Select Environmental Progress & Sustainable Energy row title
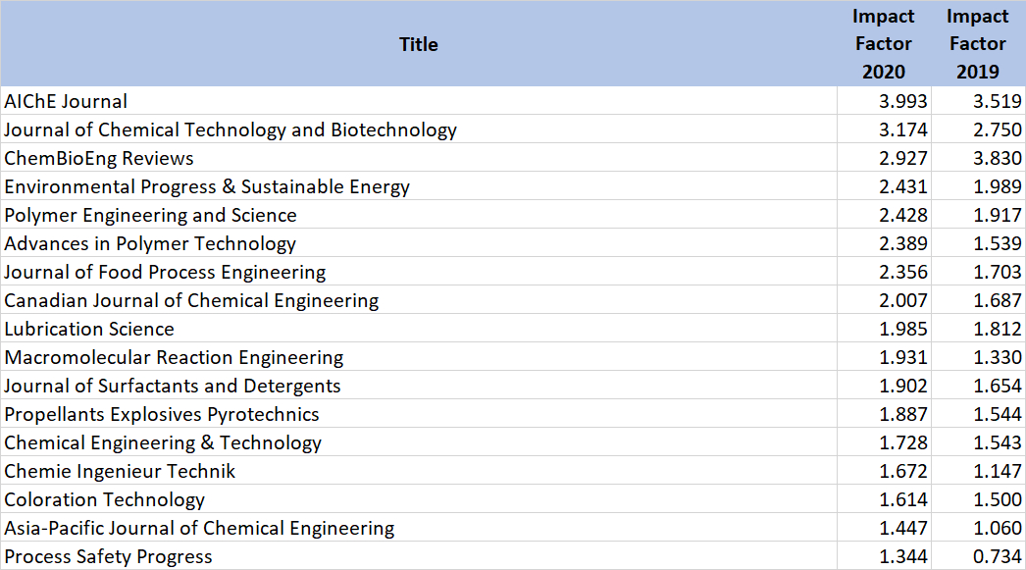Image resolution: width=1026 pixels, height=570 pixels. click(207, 186)
